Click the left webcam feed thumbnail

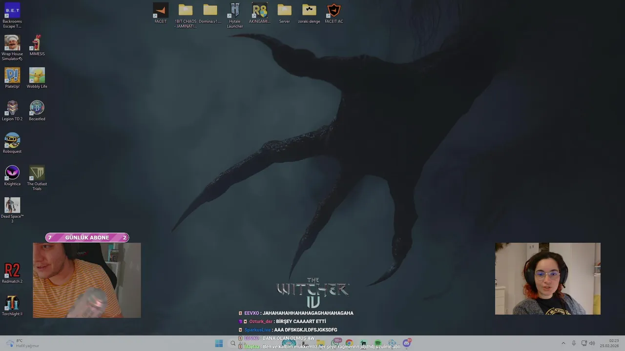[x=87, y=280]
